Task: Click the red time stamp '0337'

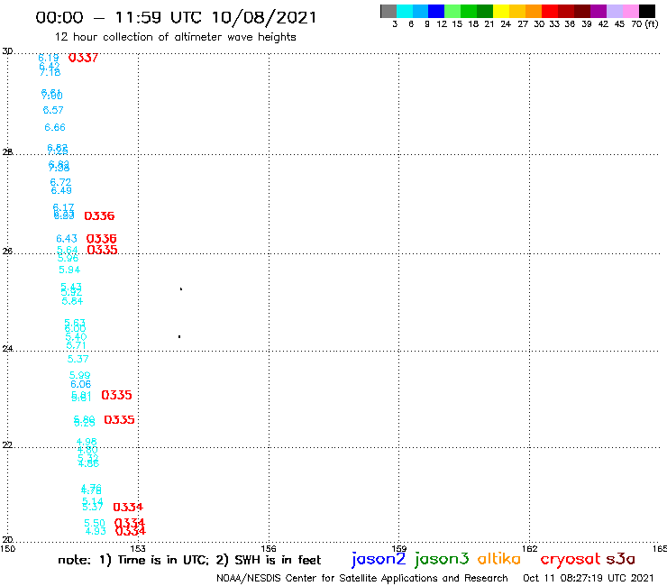Action: (83, 58)
